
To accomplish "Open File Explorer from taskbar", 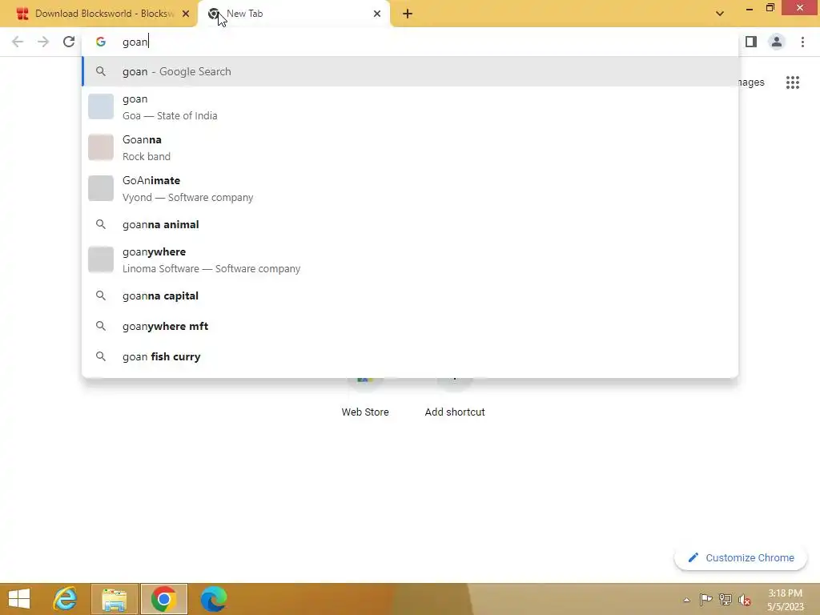I will (x=115, y=599).
